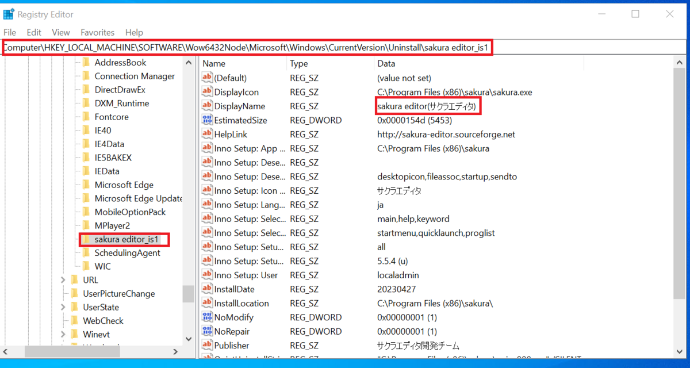
Task: Select the Fontcore folder icon
Action: point(86,117)
